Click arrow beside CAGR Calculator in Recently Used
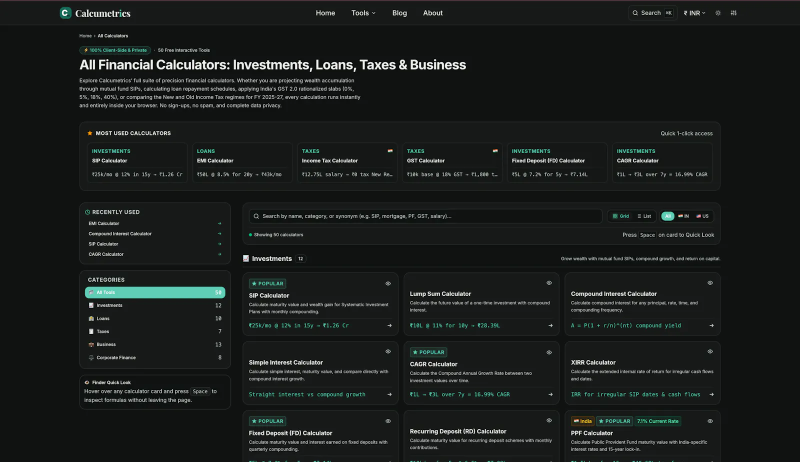Viewport: 800px width, 462px height. (x=219, y=254)
